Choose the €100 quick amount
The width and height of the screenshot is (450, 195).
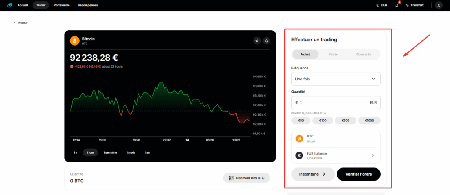pyautogui.click(x=323, y=121)
